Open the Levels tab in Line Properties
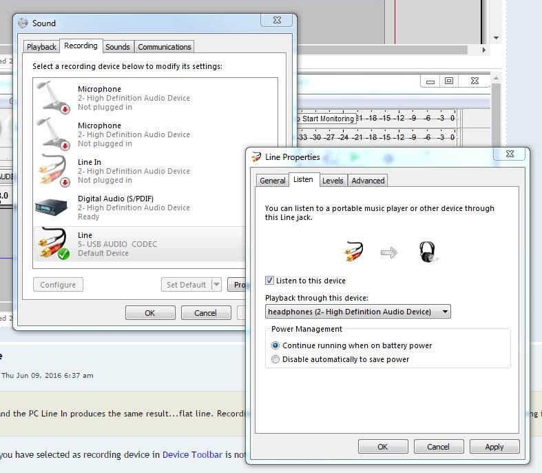542x473 pixels. [333, 181]
